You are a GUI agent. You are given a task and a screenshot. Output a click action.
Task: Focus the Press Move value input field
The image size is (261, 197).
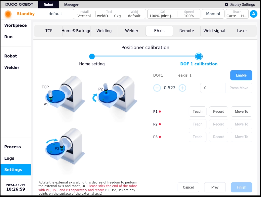coord(213,88)
